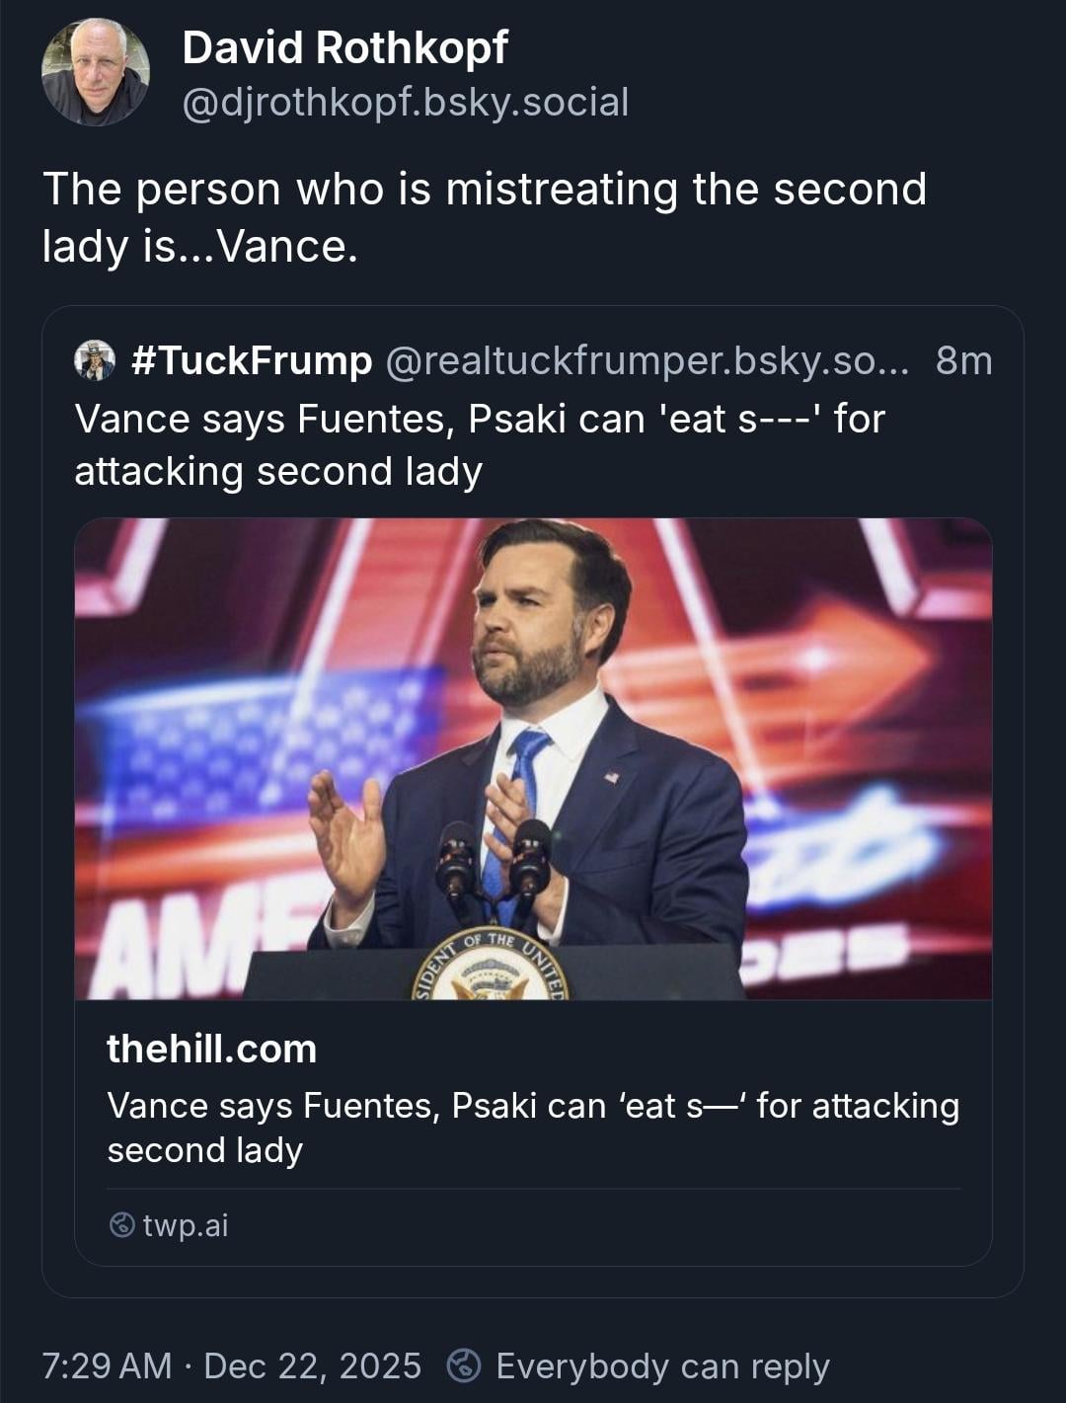Click the main post text mentioning second lady
1066x1403 pixels.
pyautogui.click(x=484, y=217)
